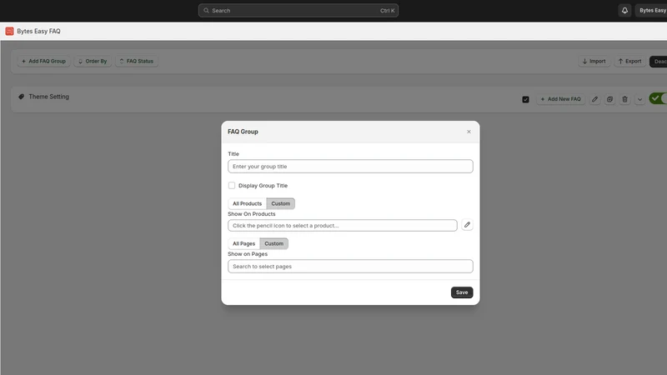The width and height of the screenshot is (667, 375).
Task: Click the Show On Products field
Action: coord(343,225)
